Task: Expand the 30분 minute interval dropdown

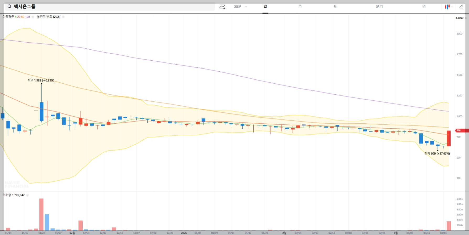Action: click(240, 7)
